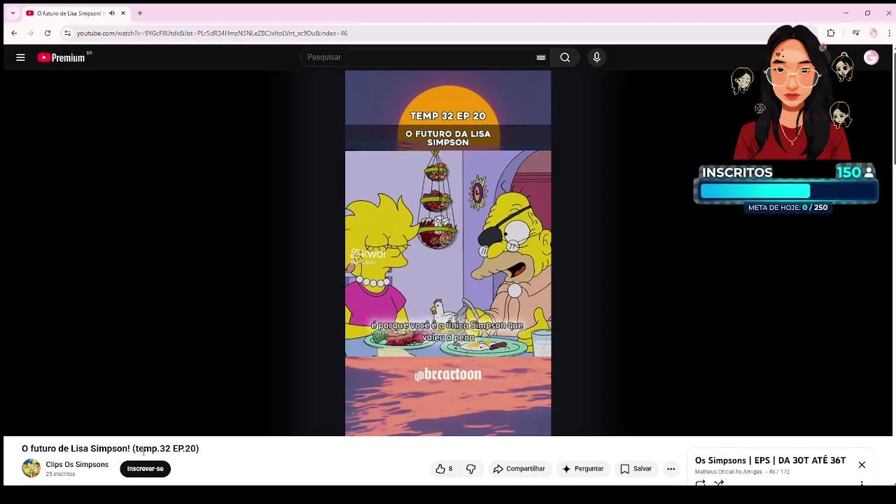
Task: Click the like count '8'
Action: (x=450, y=469)
